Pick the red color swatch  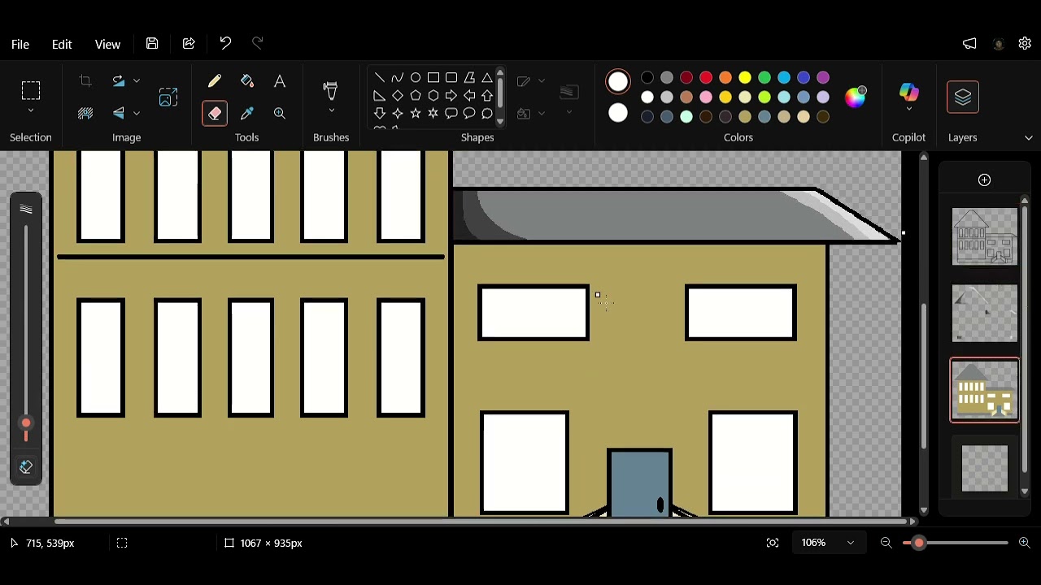[x=706, y=78]
